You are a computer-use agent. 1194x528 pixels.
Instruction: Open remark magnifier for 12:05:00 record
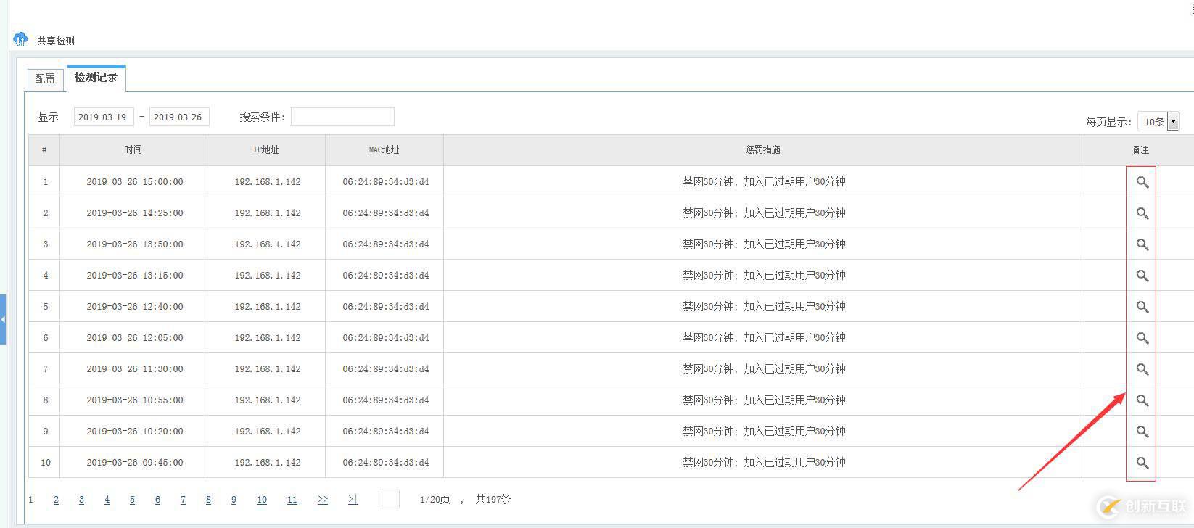tap(1142, 338)
